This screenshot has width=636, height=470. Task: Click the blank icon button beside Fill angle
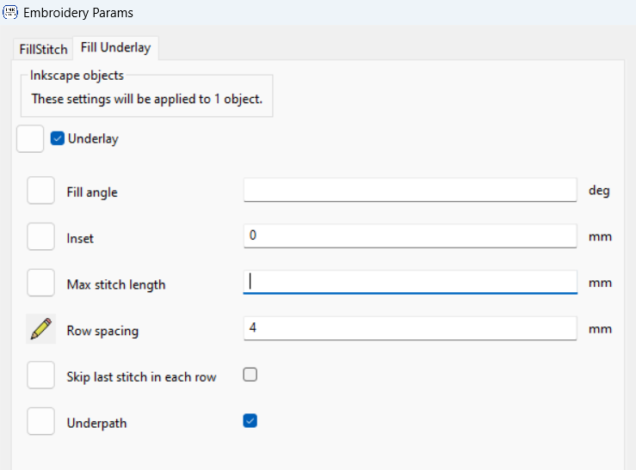(41, 190)
